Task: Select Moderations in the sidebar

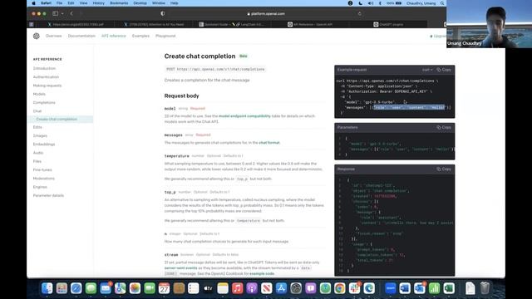Action: tap(44, 179)
